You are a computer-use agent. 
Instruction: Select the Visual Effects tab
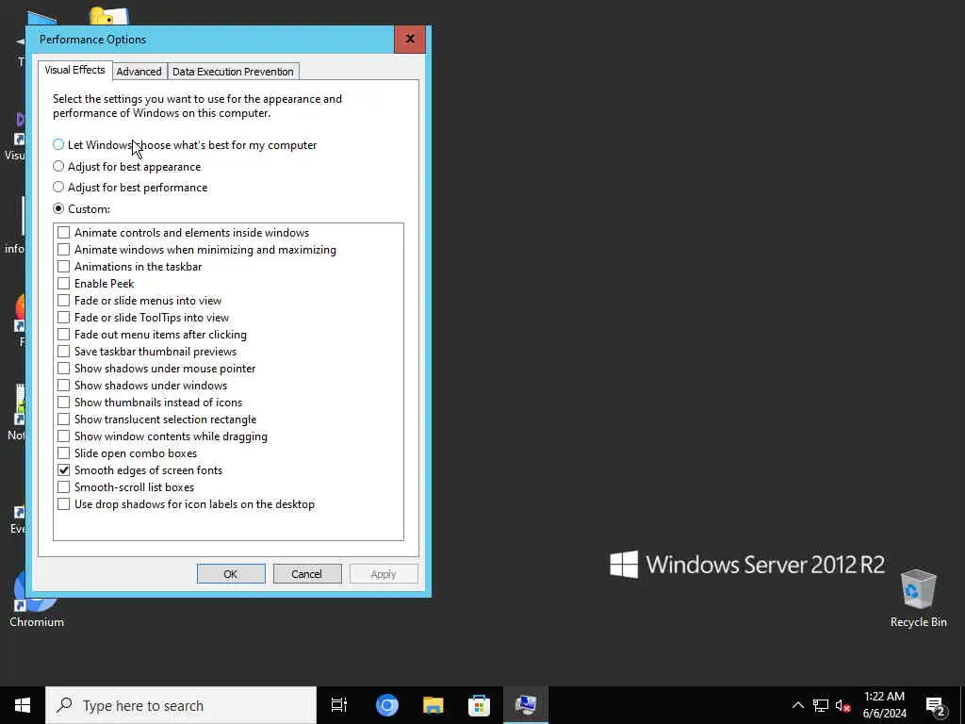[75, 70]
